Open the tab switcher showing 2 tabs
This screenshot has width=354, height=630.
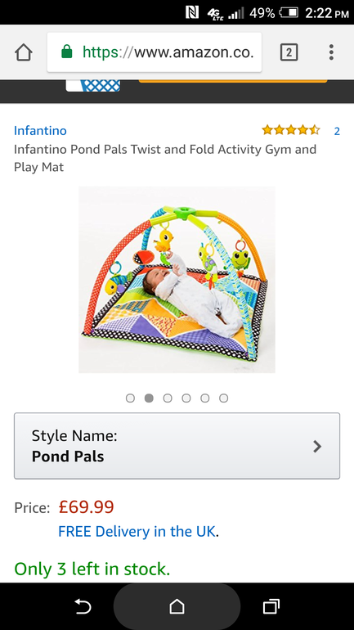[x=289, y=52]
